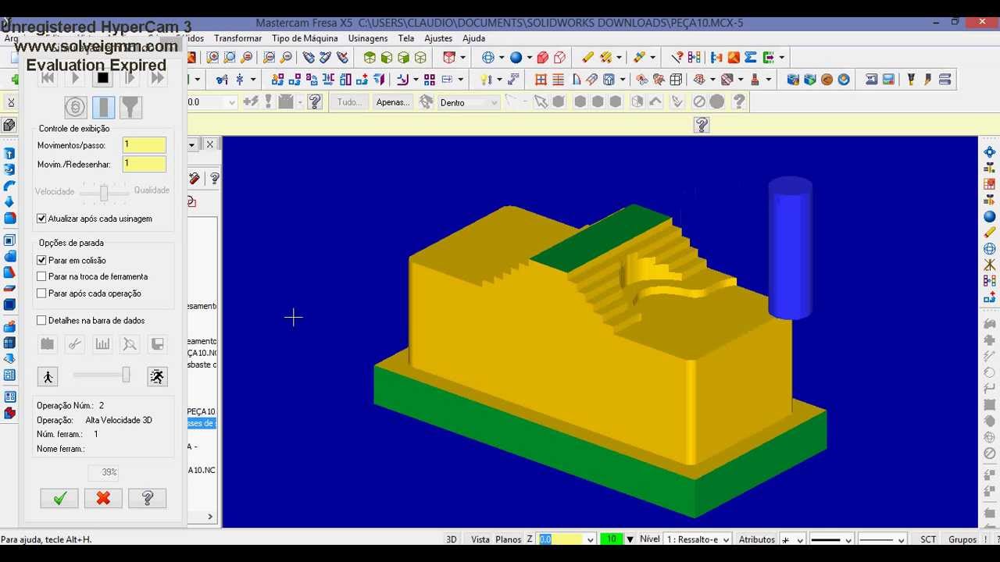Enable Detalhes na barra de dados

tap(42, 320)
